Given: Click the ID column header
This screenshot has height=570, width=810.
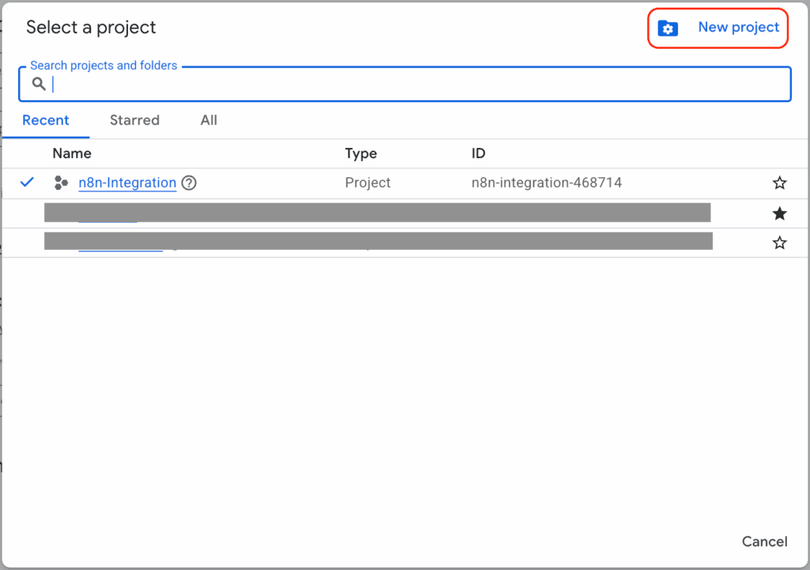Looking at the screenshot, I should (x=479, y=153).
